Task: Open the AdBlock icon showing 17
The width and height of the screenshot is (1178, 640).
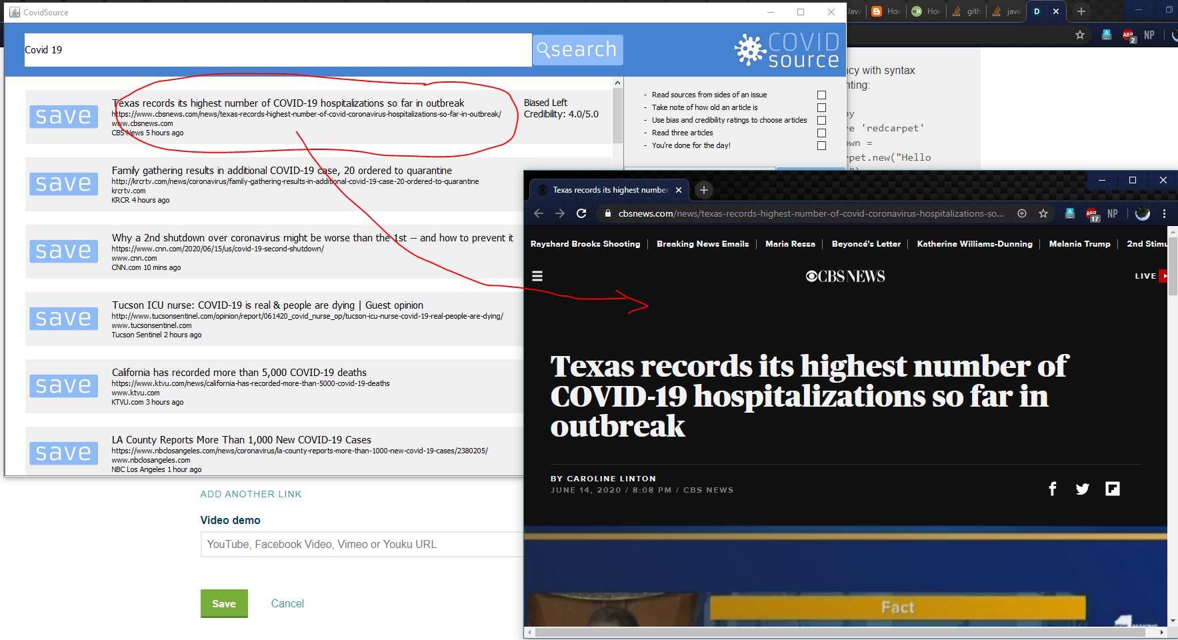Action: click(1092, 214)
